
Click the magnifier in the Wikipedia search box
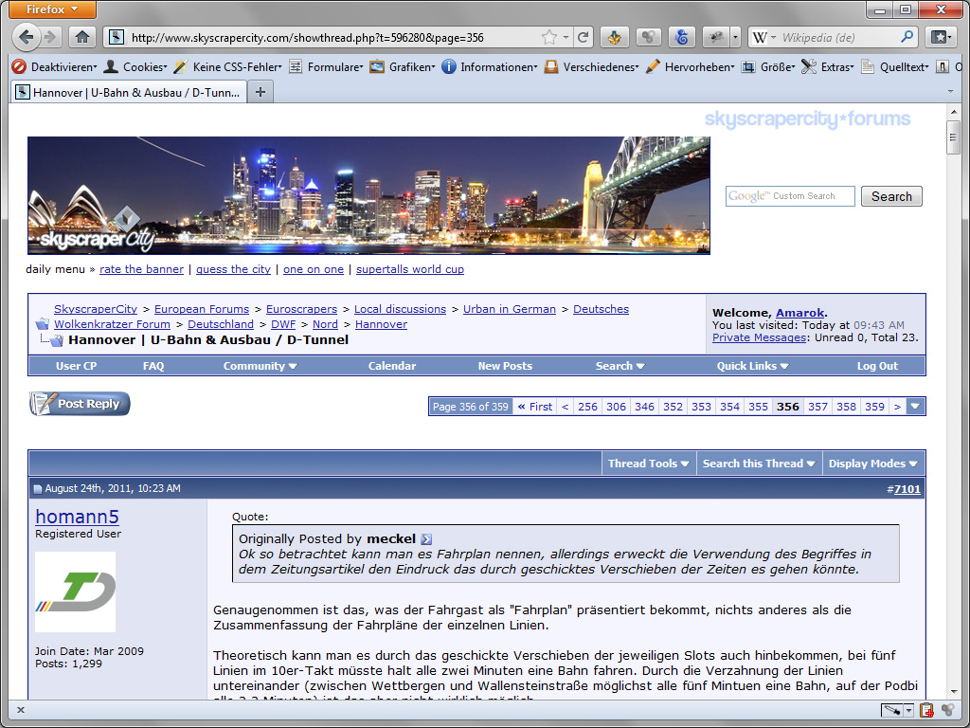907,37
